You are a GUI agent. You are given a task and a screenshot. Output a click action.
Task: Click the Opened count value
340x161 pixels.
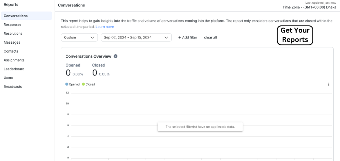68,73
